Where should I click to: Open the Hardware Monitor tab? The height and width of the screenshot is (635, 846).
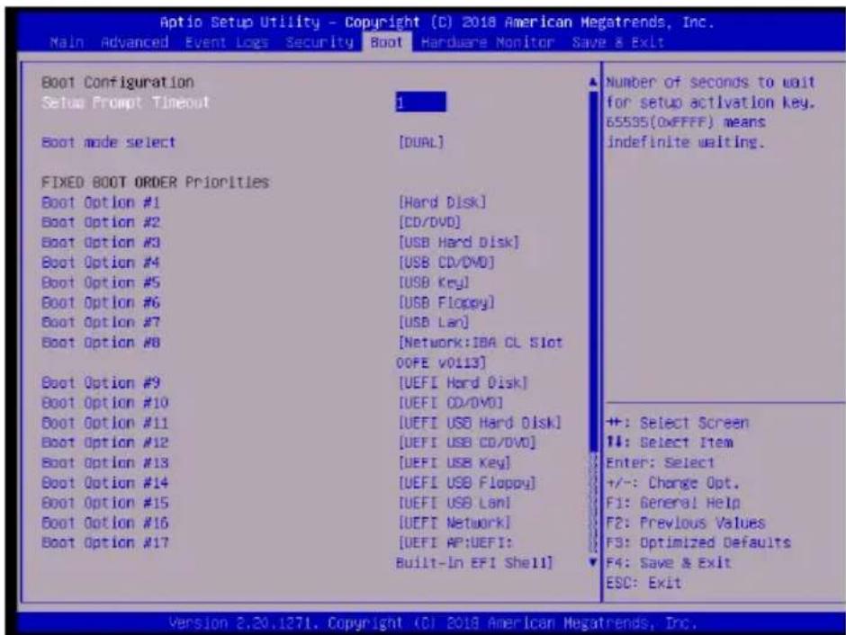point(488,42)
